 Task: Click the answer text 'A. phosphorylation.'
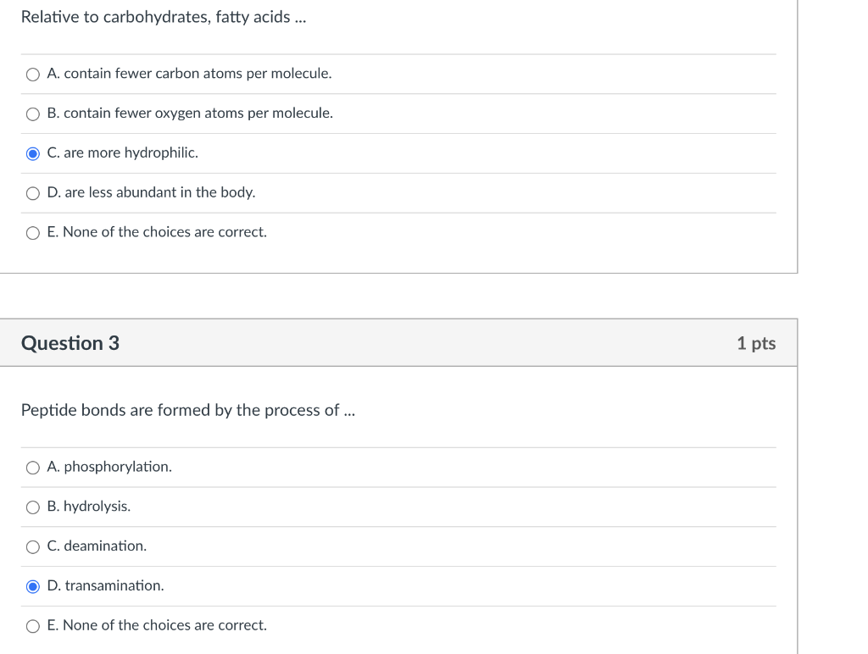pos(109,467)
